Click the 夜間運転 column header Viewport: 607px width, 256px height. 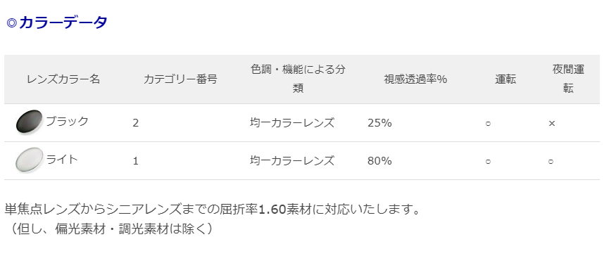pyautogui.click(x=568, y=79)
